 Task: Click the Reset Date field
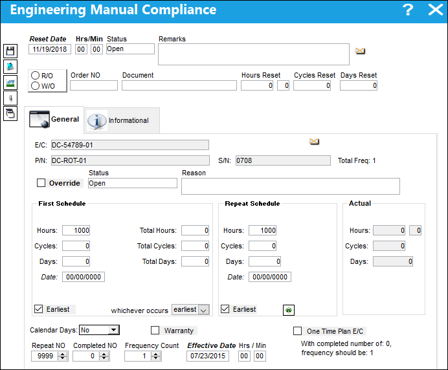[50, 49]
